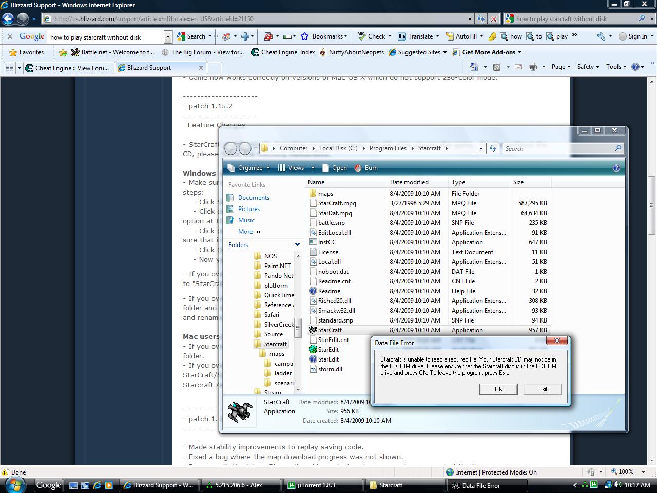Open the Windows Start button
Viewport: 657px width, 493px height.
coord(14,485)
